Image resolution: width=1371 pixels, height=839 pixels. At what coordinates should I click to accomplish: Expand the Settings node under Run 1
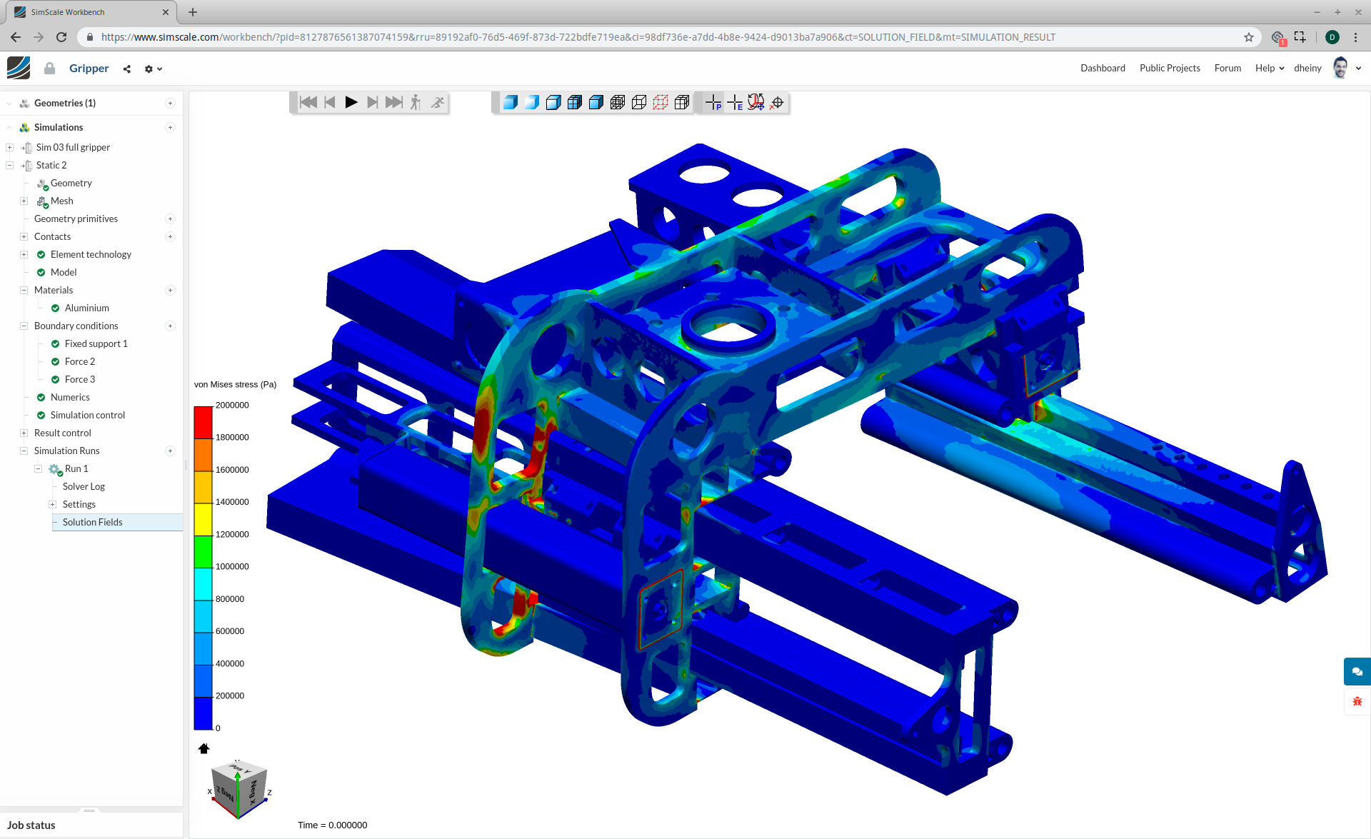[52, 504]
